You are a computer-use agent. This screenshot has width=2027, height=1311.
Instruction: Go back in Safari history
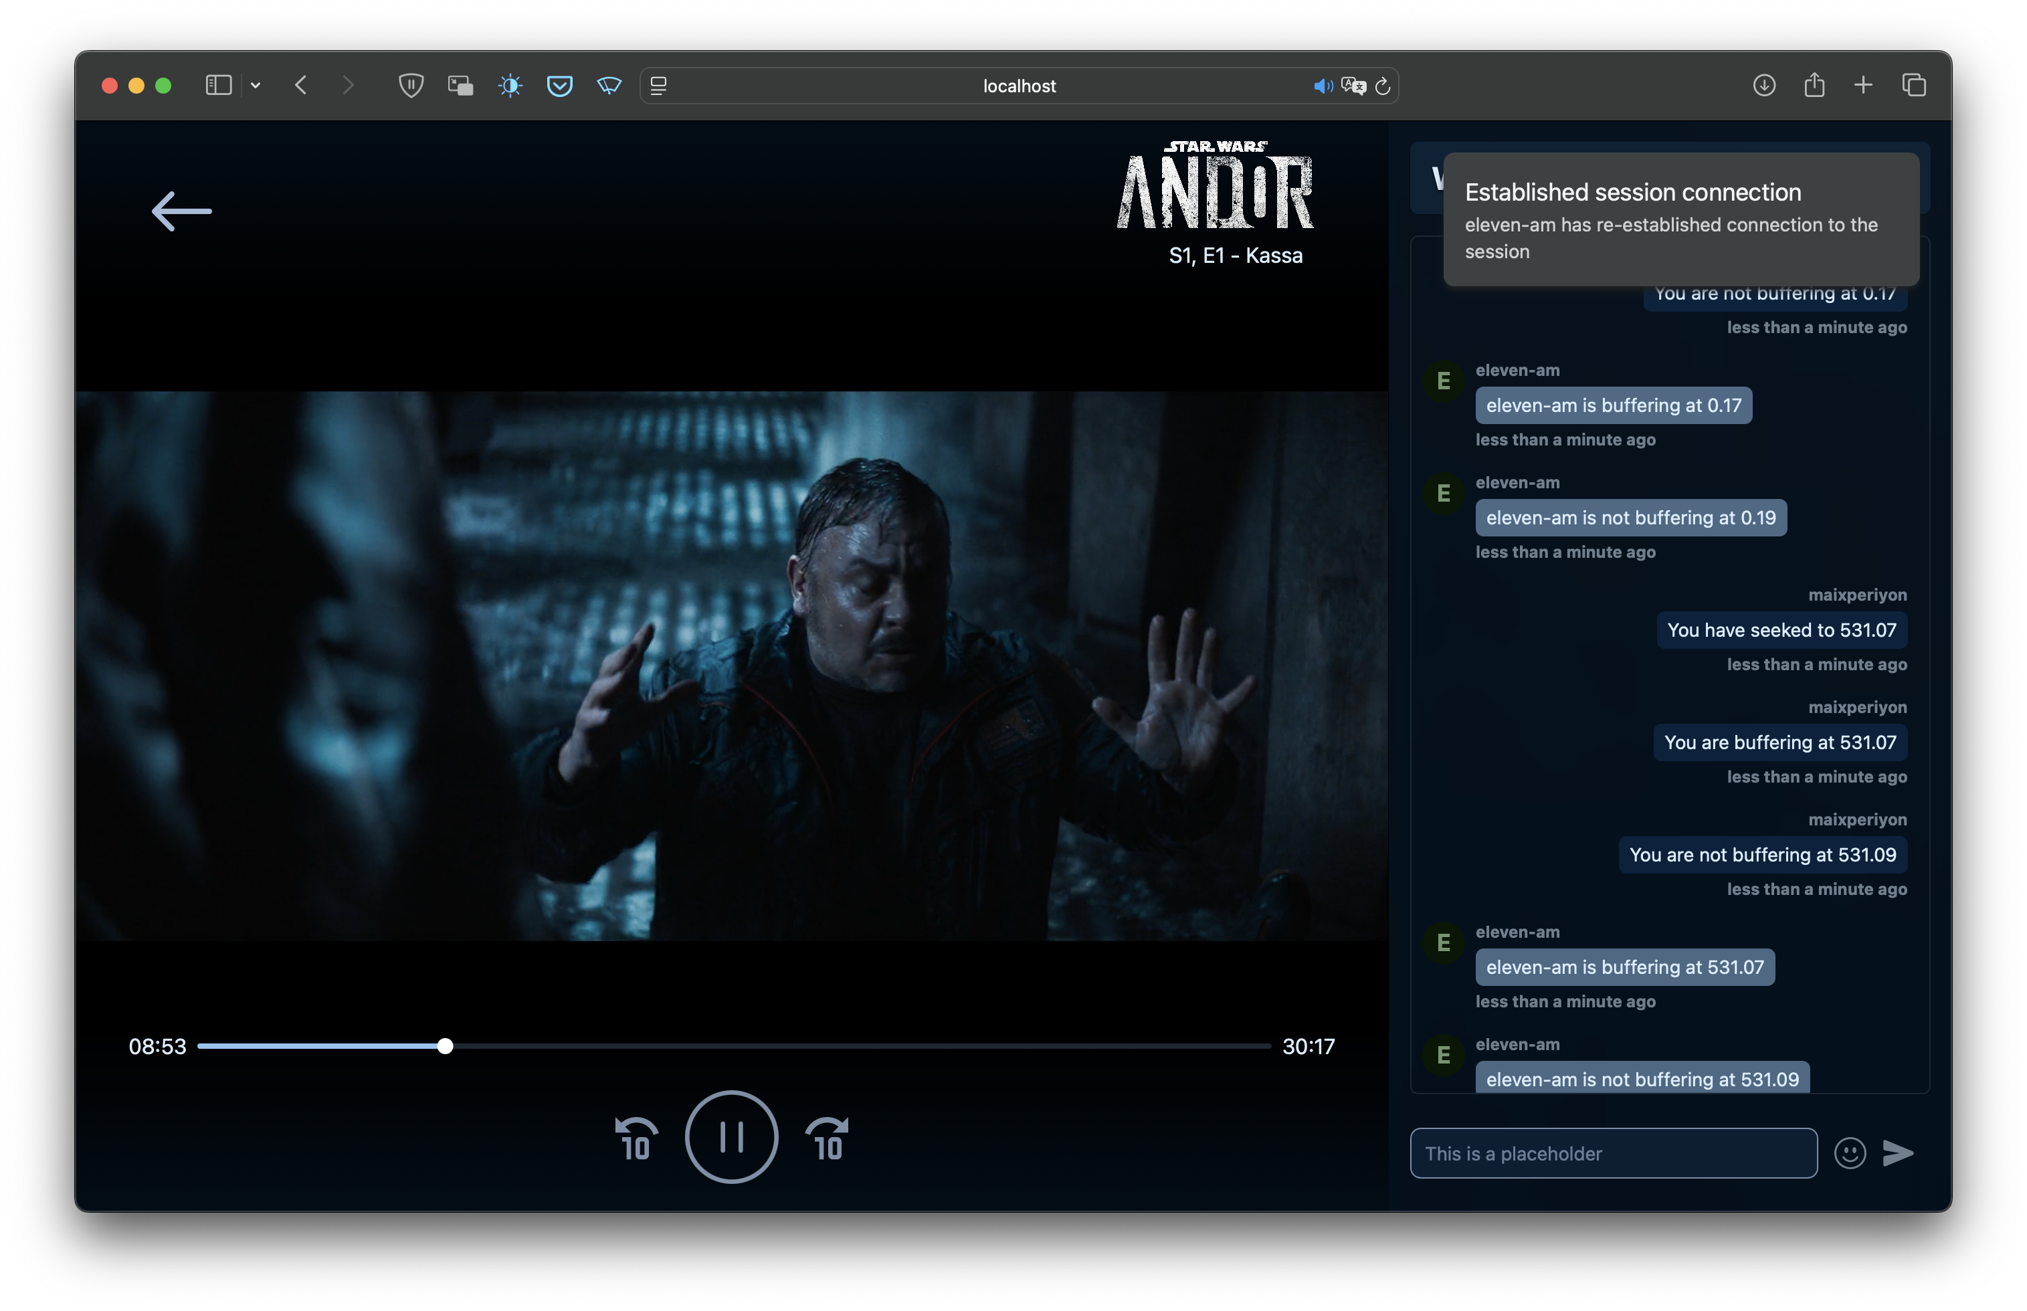click(300, 85)
